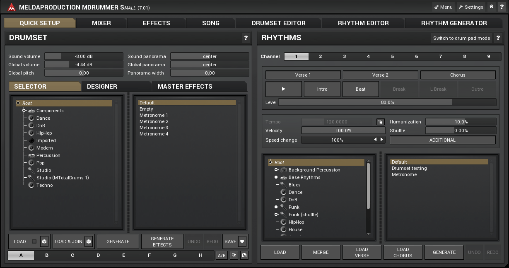509x268 pixels.
Task: Click the Dance speaker icon in drumset tree
Action: coord(31,118)
